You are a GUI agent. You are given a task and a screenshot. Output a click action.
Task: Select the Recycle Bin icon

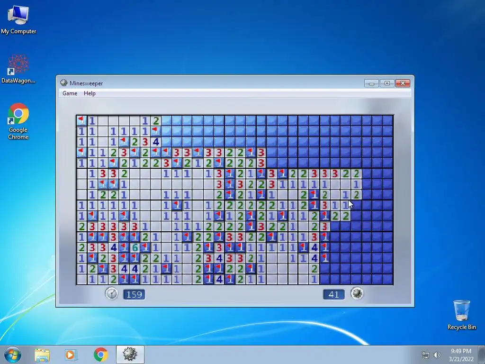461,315
